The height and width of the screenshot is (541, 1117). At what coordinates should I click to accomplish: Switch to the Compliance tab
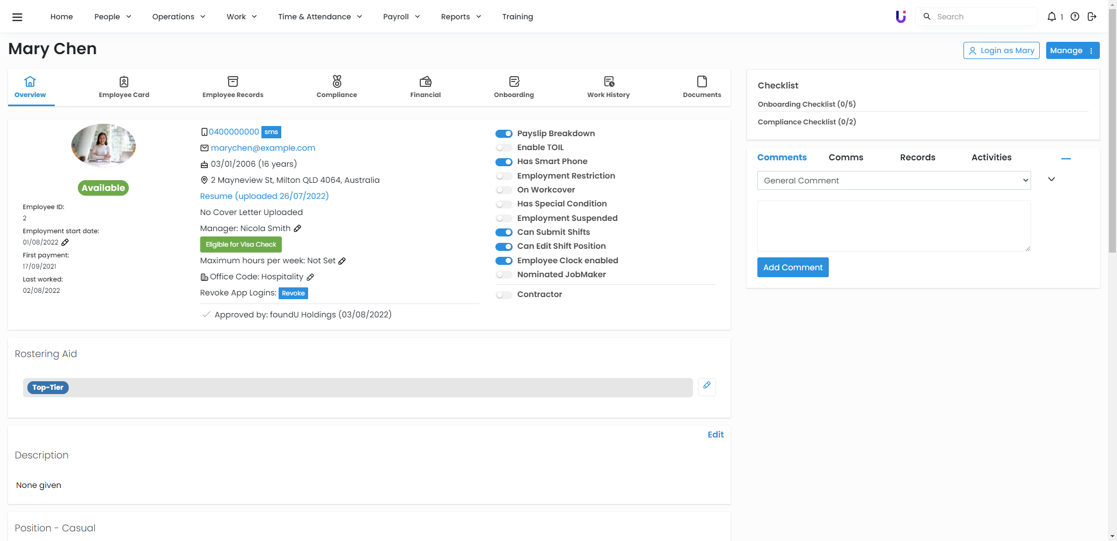point(337,87)
